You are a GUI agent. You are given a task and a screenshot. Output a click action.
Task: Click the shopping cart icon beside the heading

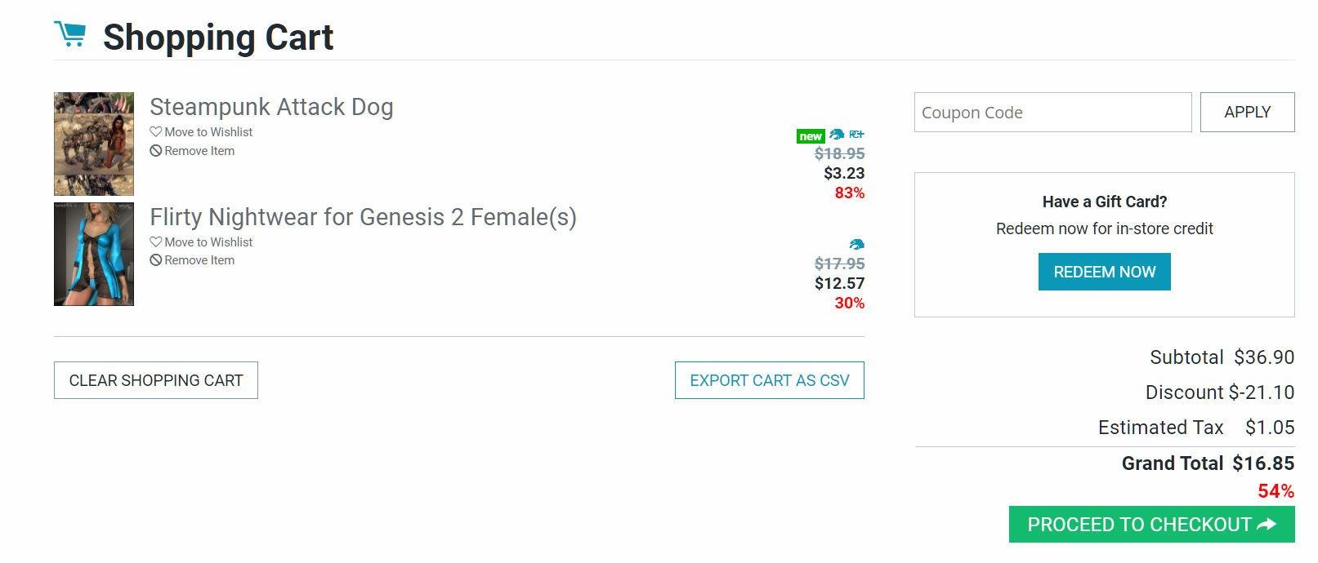70,34
